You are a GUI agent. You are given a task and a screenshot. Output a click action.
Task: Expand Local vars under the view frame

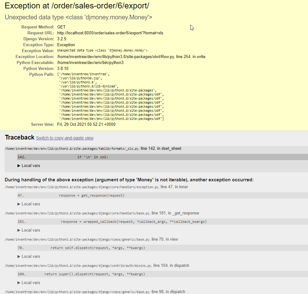[29, 256]
